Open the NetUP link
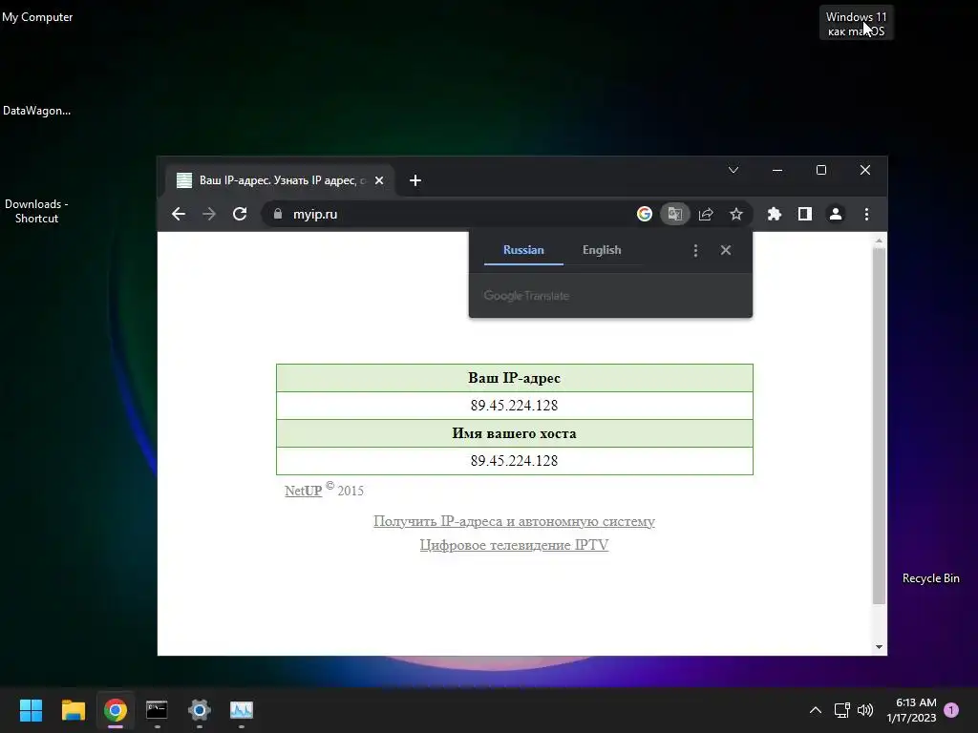The image size is (978, 733). tap(303, 492)
